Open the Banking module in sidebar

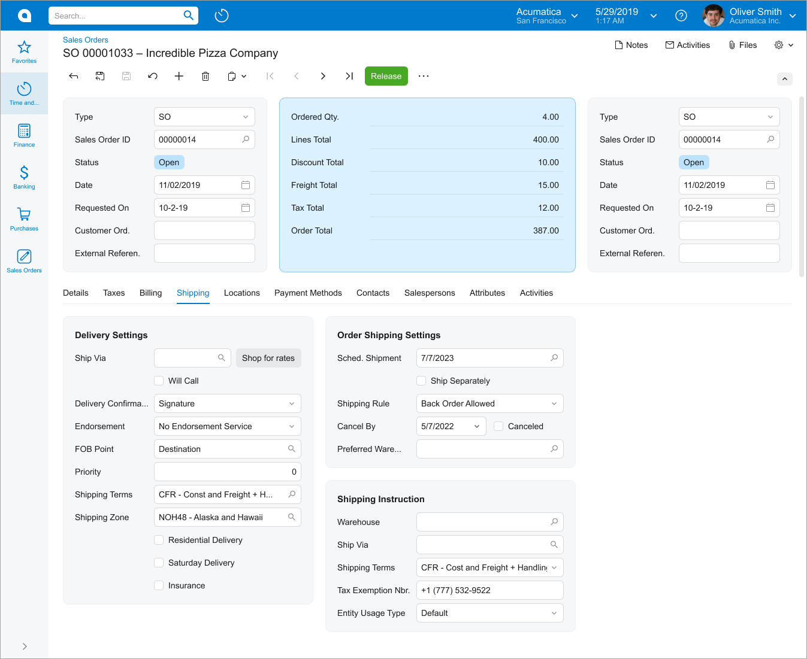click(x=24, y=177)
